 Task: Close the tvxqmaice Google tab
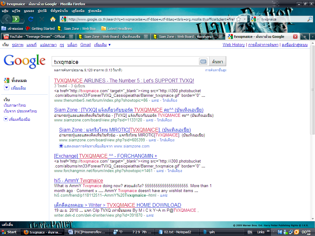(295, 37)
